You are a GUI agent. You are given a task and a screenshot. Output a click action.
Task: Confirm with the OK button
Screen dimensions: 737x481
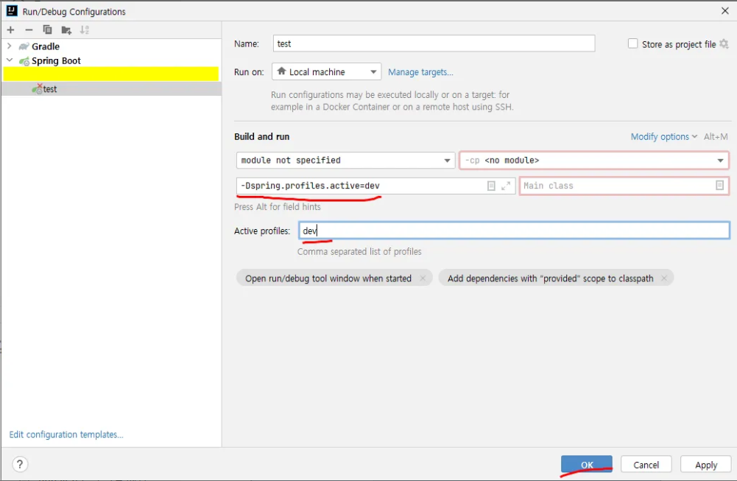[x=587, y=465]
